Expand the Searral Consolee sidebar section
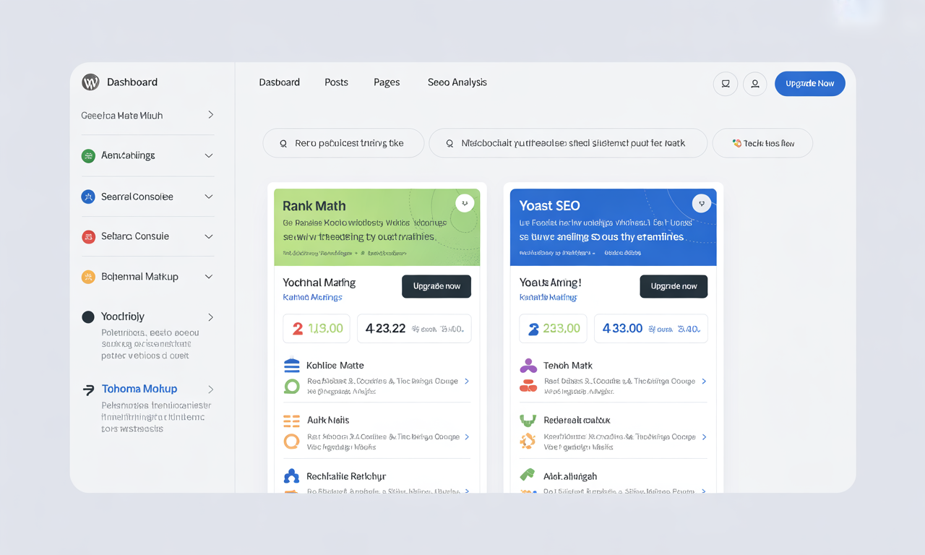The height and width of the screenshot is (555, 925). pos(209,196)
